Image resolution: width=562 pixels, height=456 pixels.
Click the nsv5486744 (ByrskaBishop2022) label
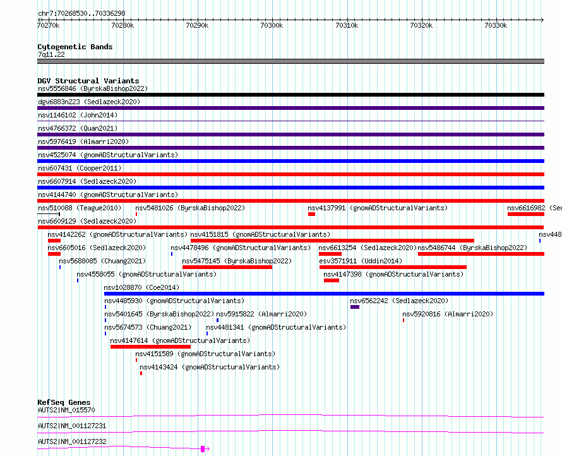(472, 248)
